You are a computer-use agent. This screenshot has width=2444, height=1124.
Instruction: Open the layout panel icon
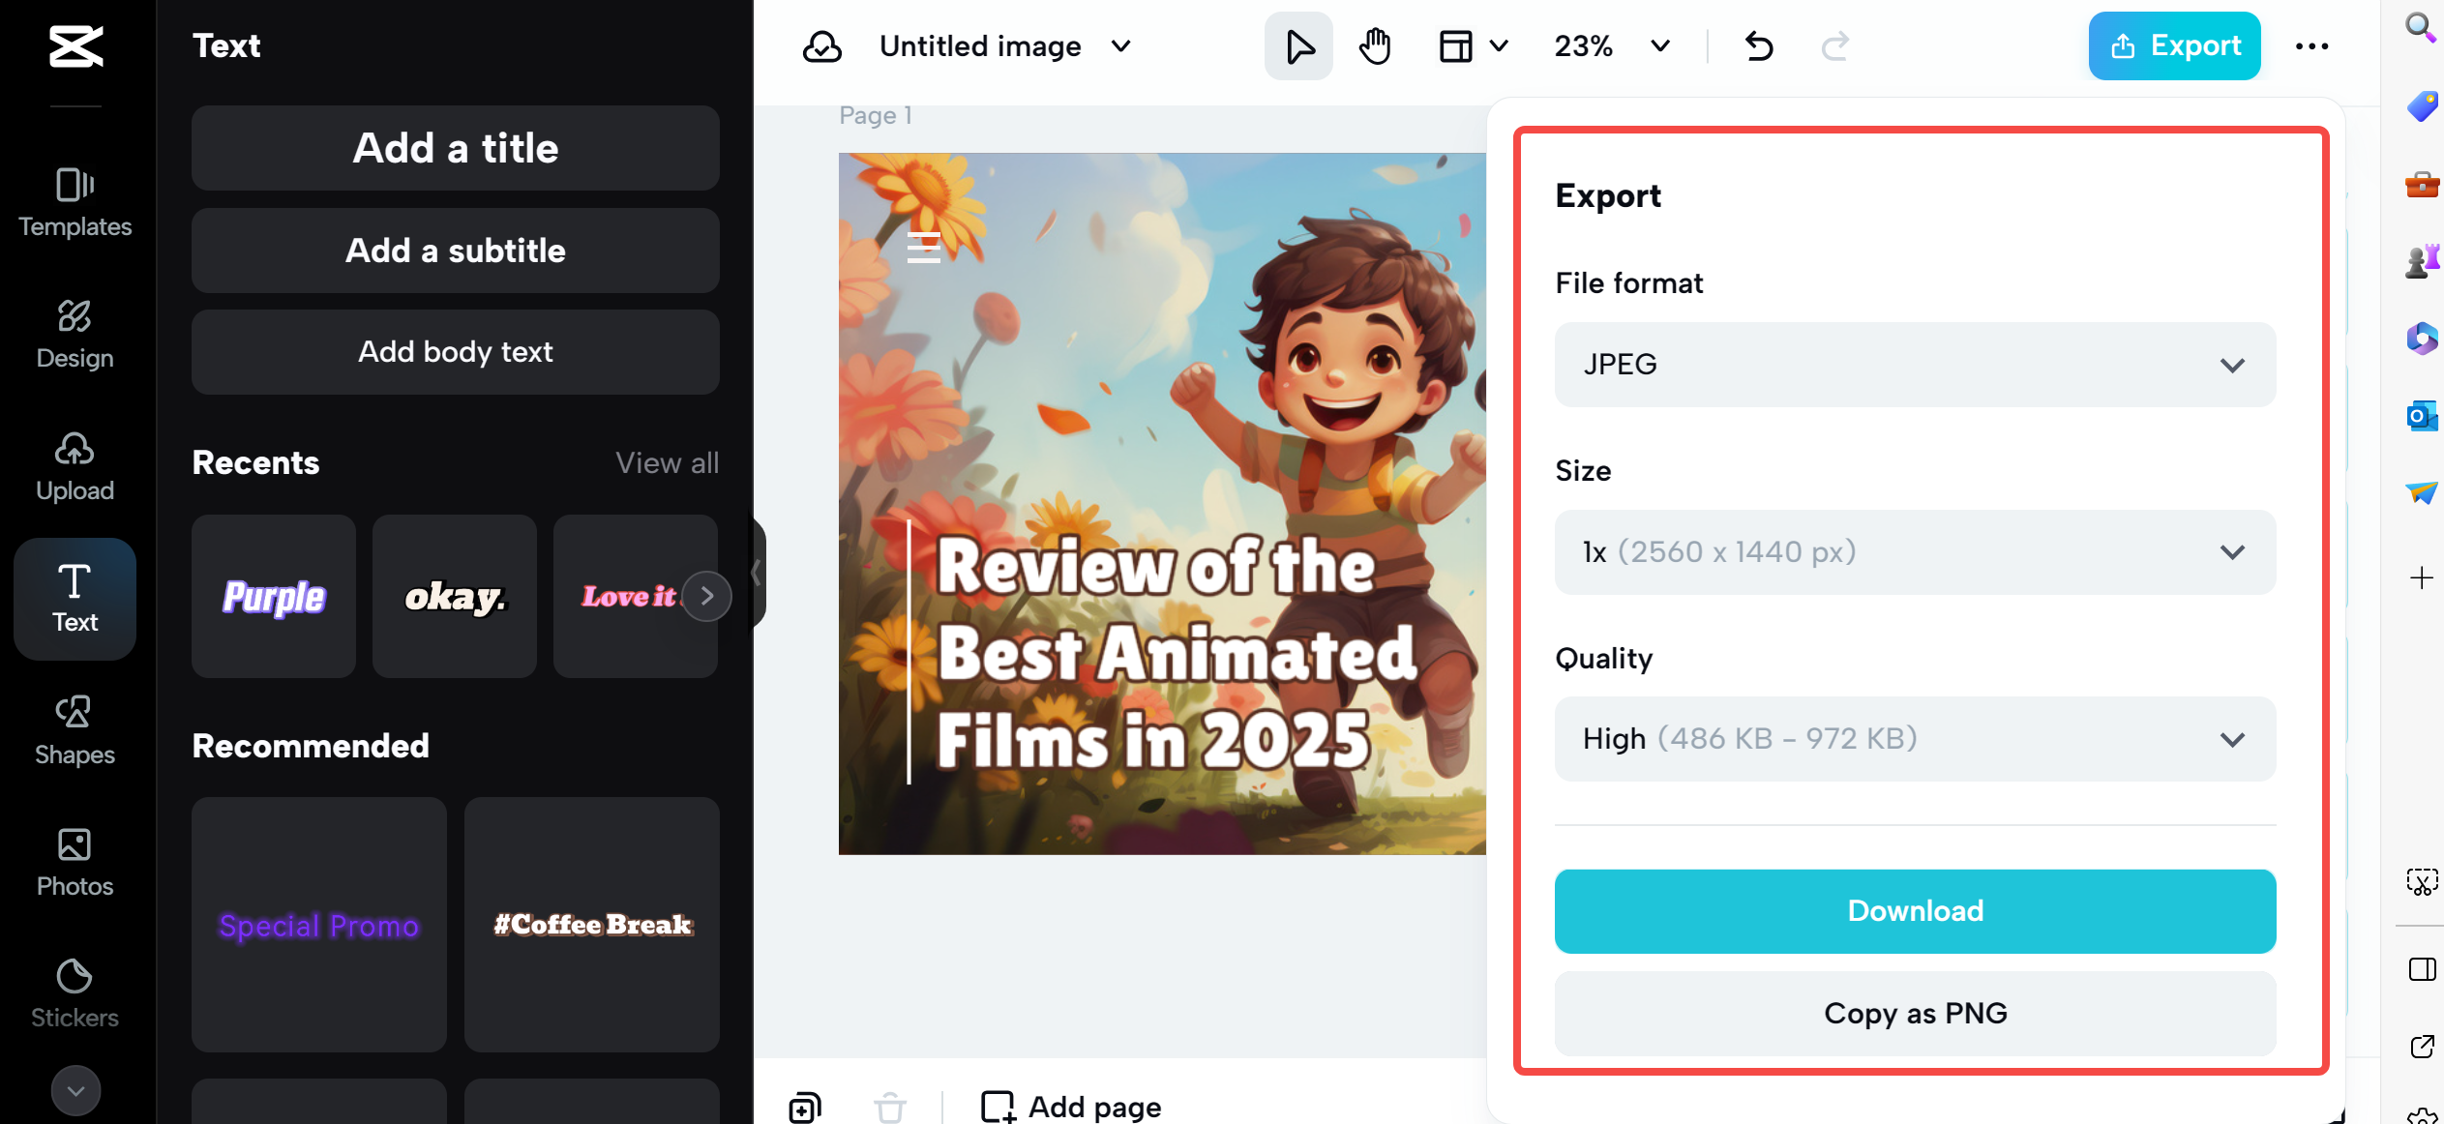[x=1455, y=45]
